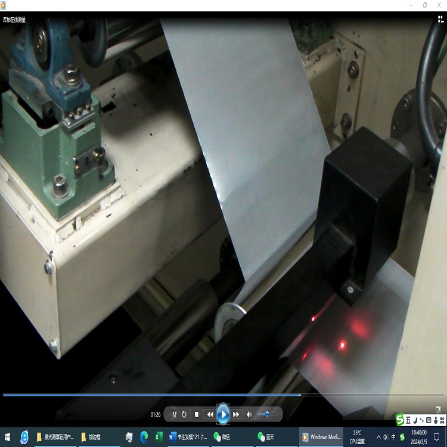Open the Windows Start menu
Image resolution: width=447 pixels, height=447 pixels.
7,437
